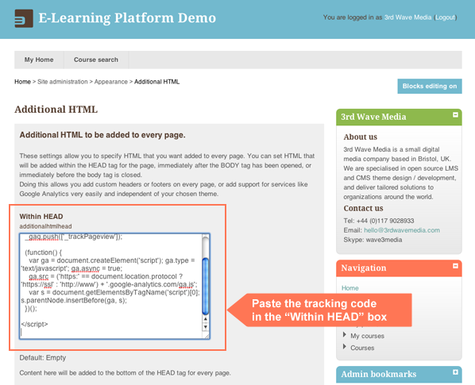Image resolution: width=475 pixels, height=385 pixels.
Task: Click the E-Learning Platform brown logo icon
Action: 24,18
